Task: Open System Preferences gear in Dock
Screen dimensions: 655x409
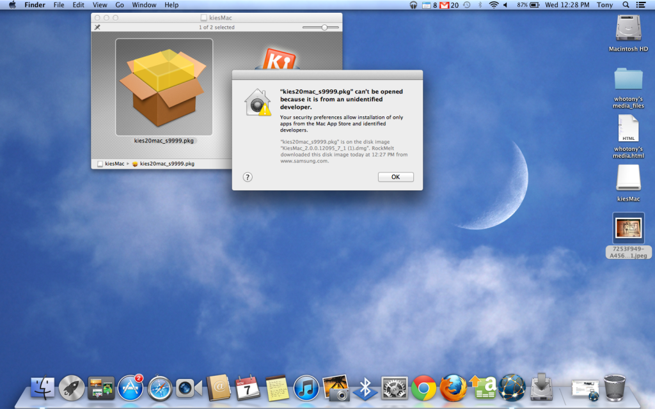Action: click(394, 388)
